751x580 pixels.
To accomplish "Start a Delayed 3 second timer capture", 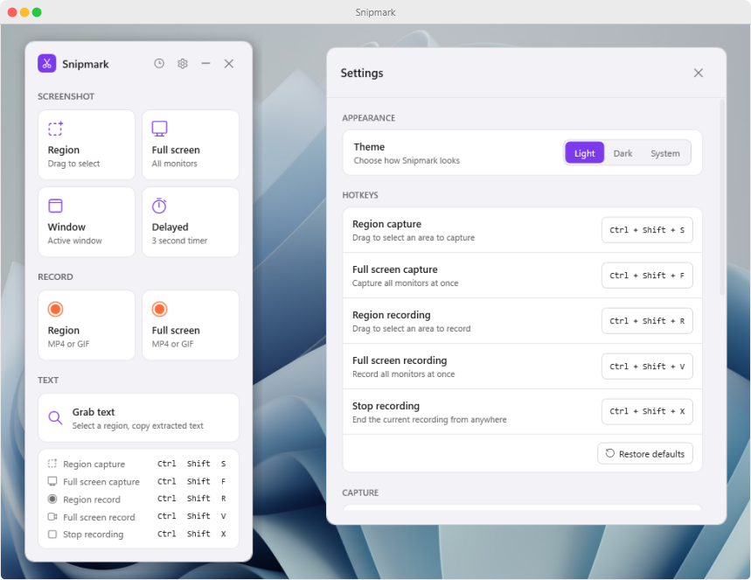I will click(x=191, y=222).
